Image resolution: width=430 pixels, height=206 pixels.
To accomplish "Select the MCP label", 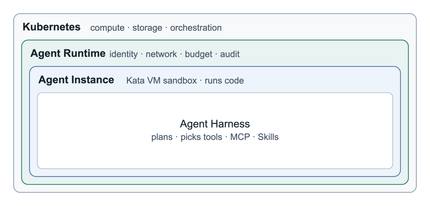I will (240, 137).
